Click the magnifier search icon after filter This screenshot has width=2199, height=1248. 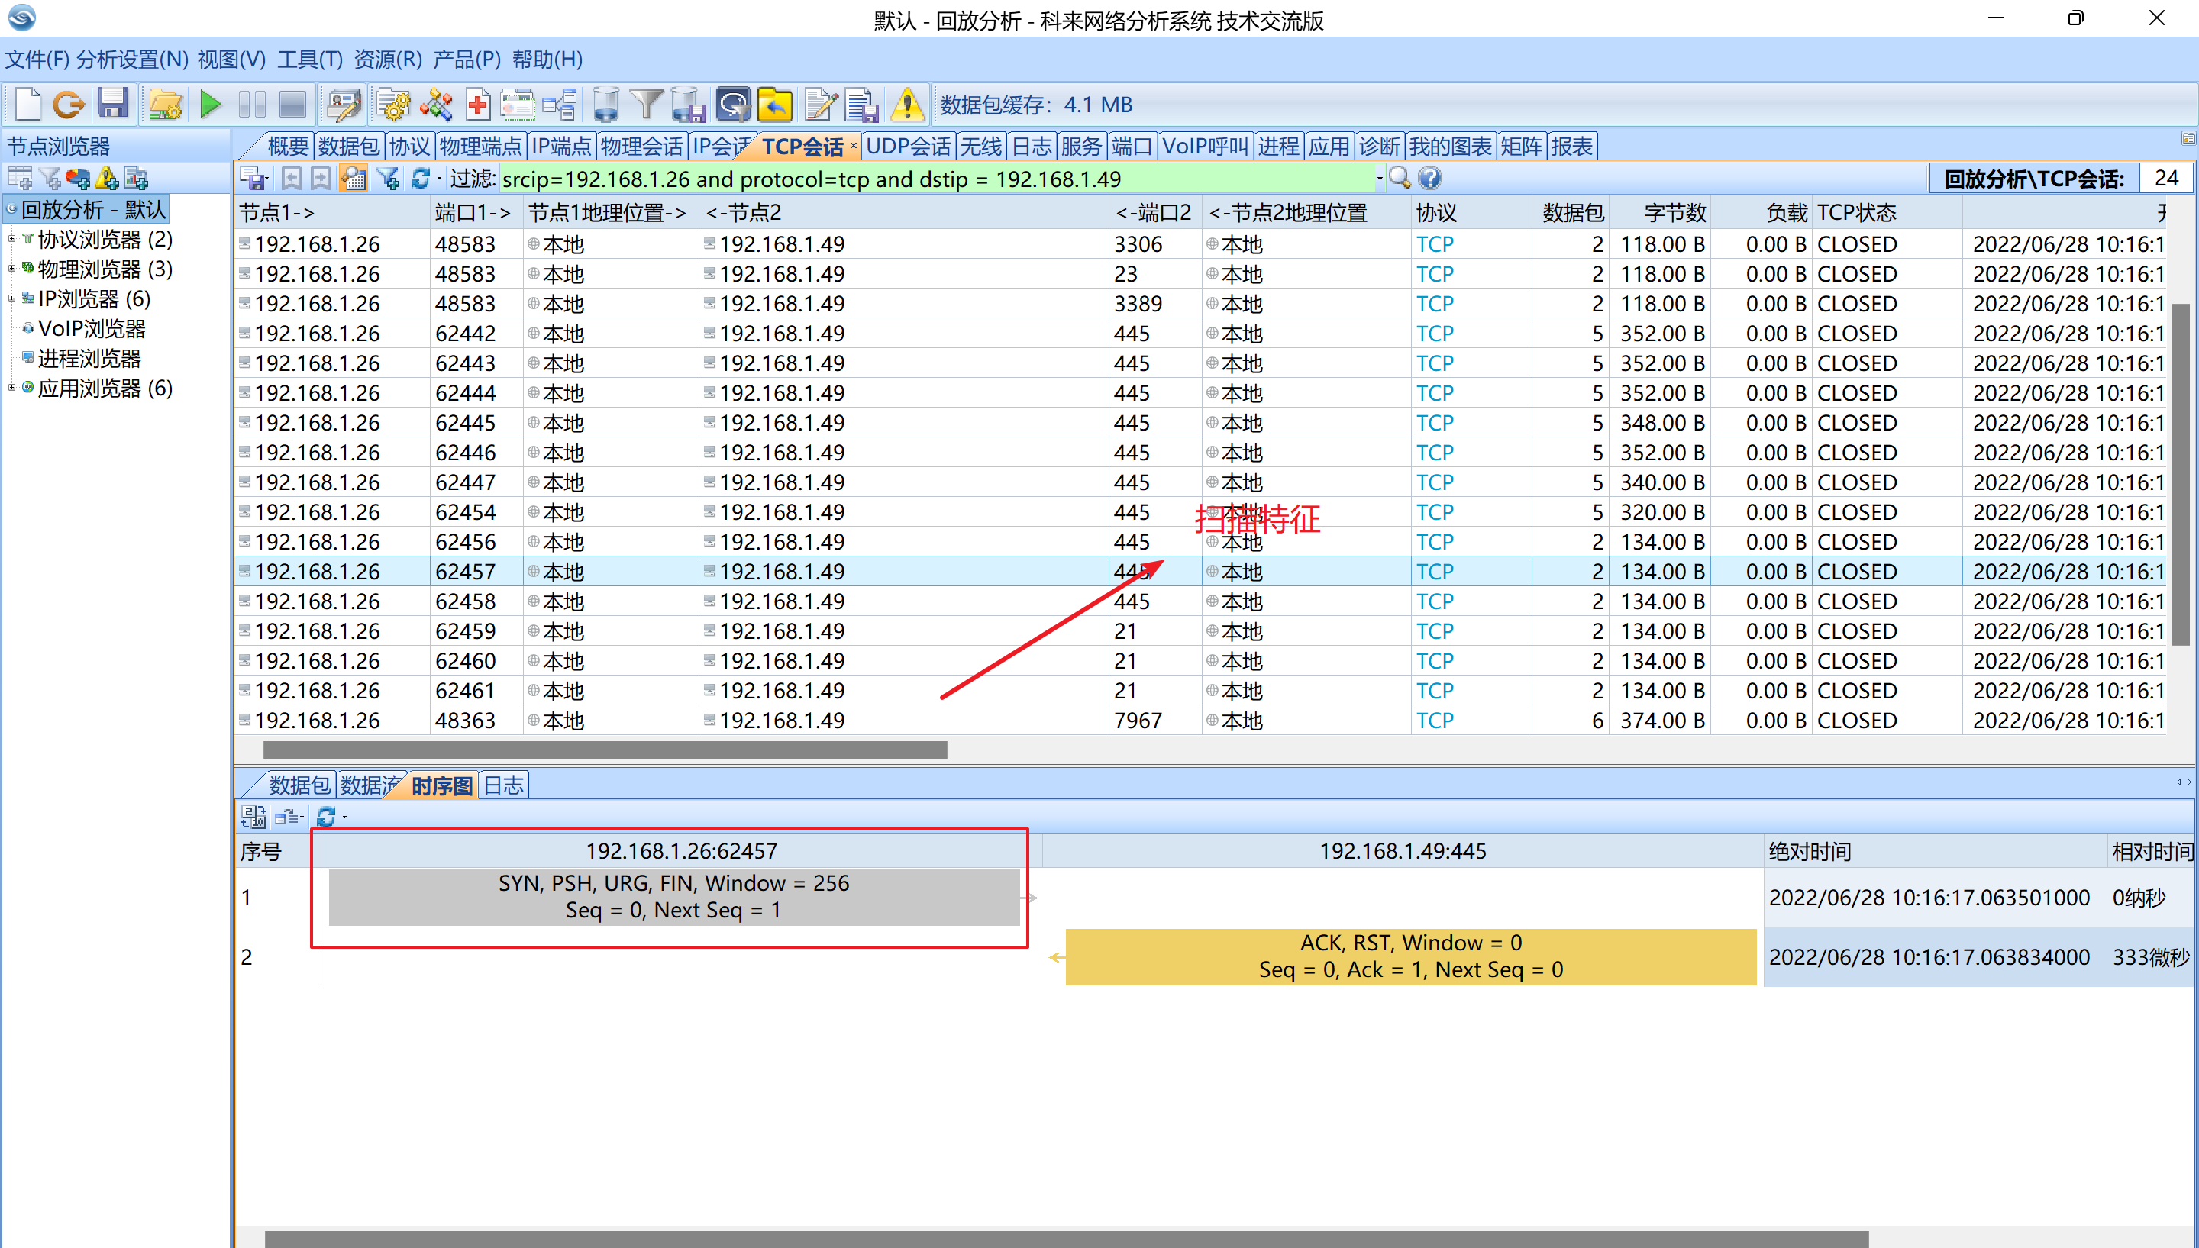pos(1399,179)
